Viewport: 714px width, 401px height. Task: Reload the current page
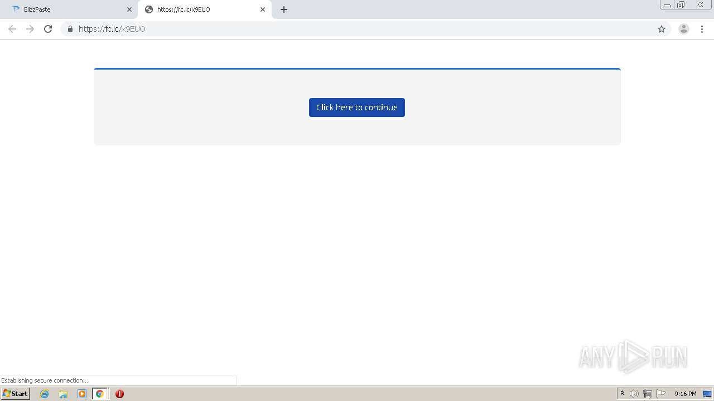[x=48, y=29]
